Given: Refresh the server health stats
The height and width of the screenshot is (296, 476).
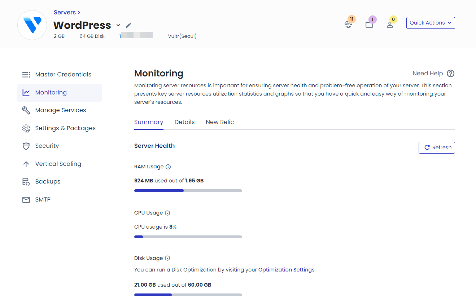Looking at the screenshot, I should tap(437, 147).
